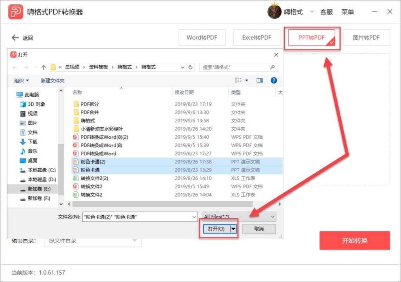The width and height of the screenshot is (401, 282).
Task: Switch to Word转PDF tab
Action: pos(202,38)
